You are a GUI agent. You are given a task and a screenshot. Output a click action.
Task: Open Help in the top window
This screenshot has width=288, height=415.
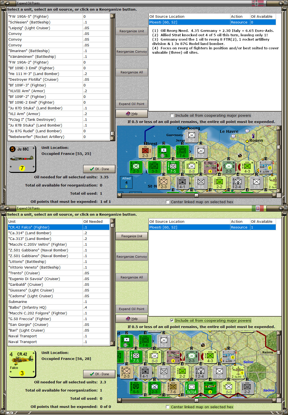tap(132, 114)
